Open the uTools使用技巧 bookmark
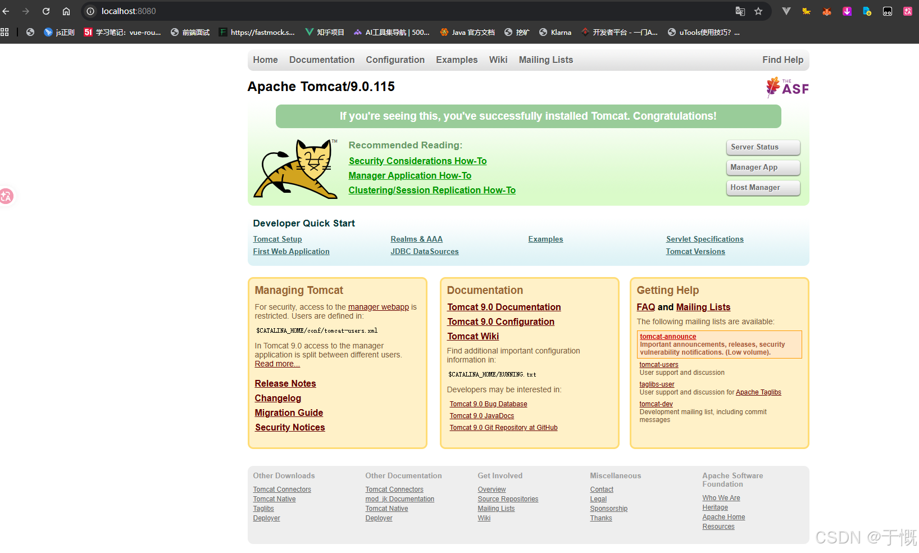This screenshot has width=919, height=553. tap(704, 32)
